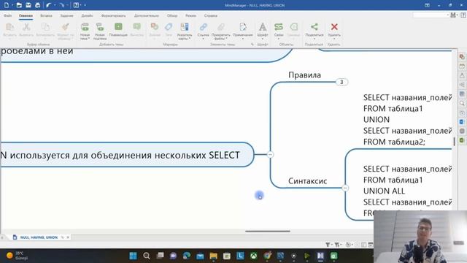The width and height of the screenshot is (467, 263).
Task: Switch to the Задание ribbon tab
Action: click(x=66, y=15)
